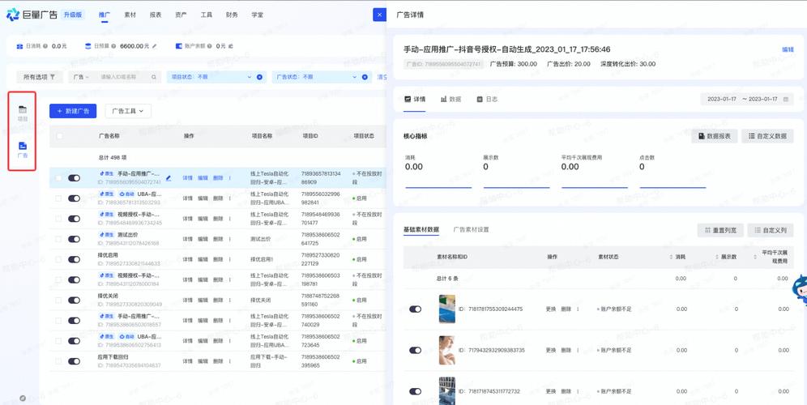This screenshot has width=807, height=405.
Task: Open the 2023-01-17 date range picker
Action: click(x=747, y=100)
